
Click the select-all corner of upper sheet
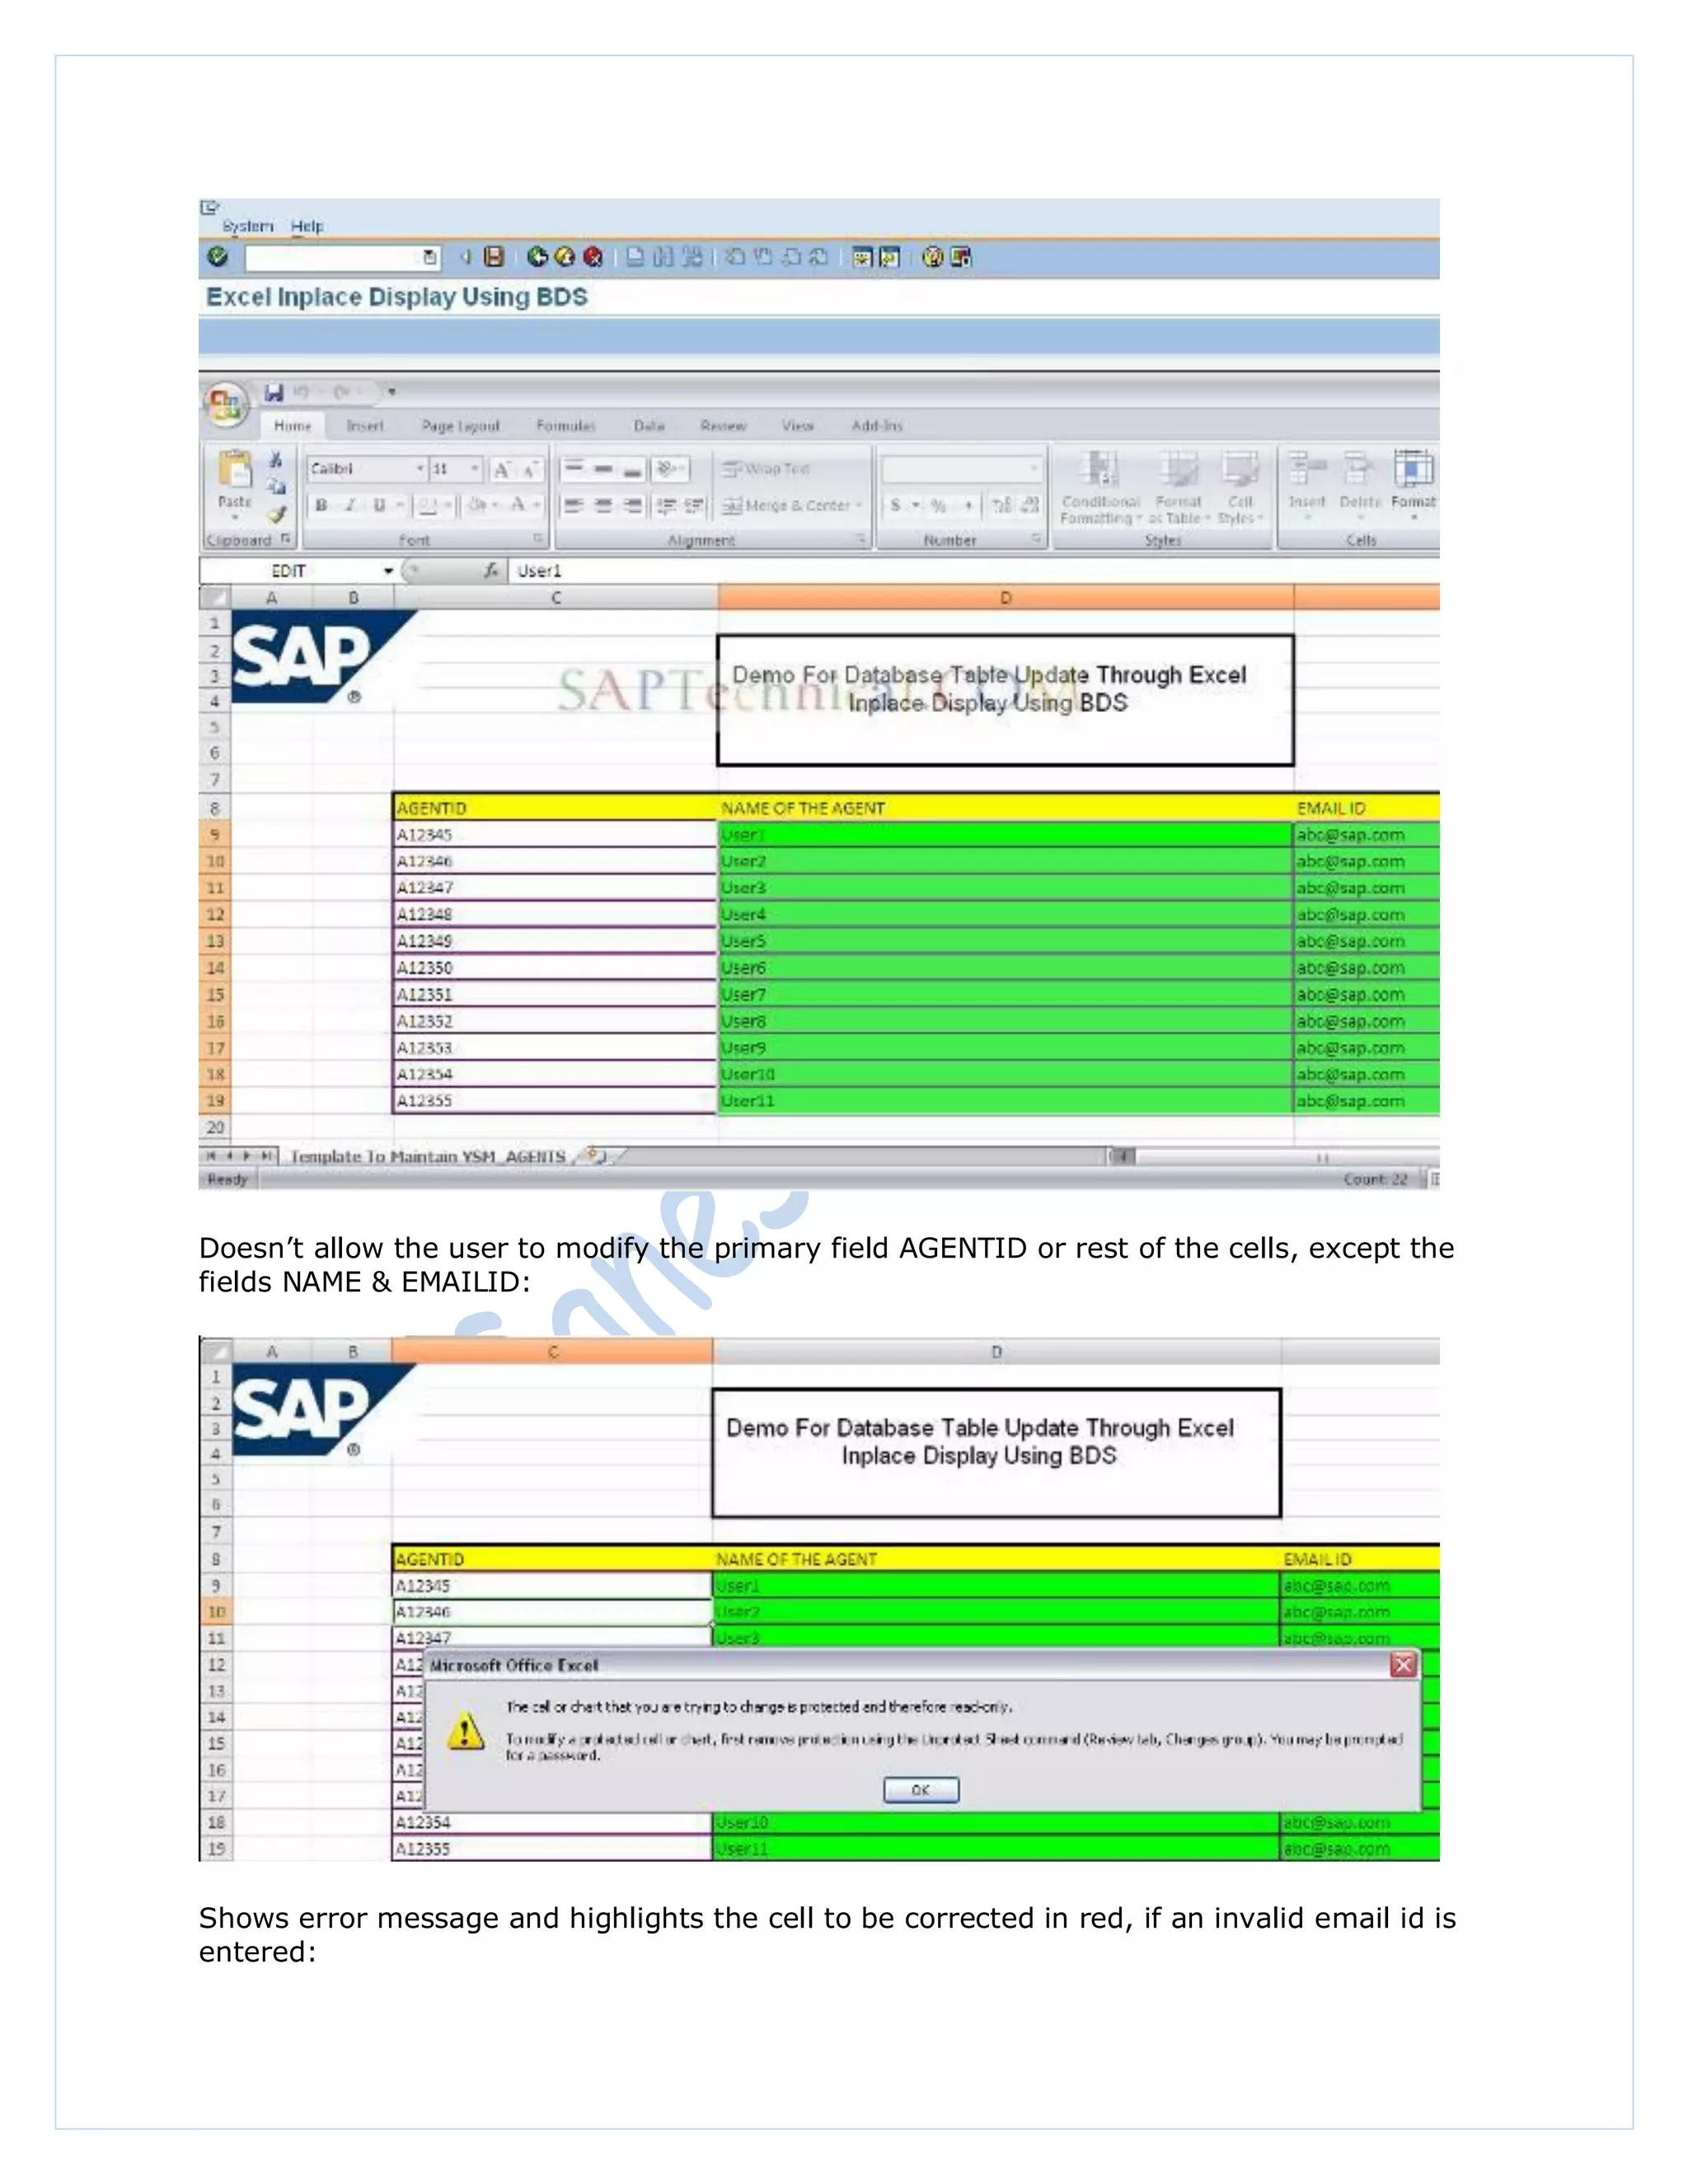[x=215, y=598]
